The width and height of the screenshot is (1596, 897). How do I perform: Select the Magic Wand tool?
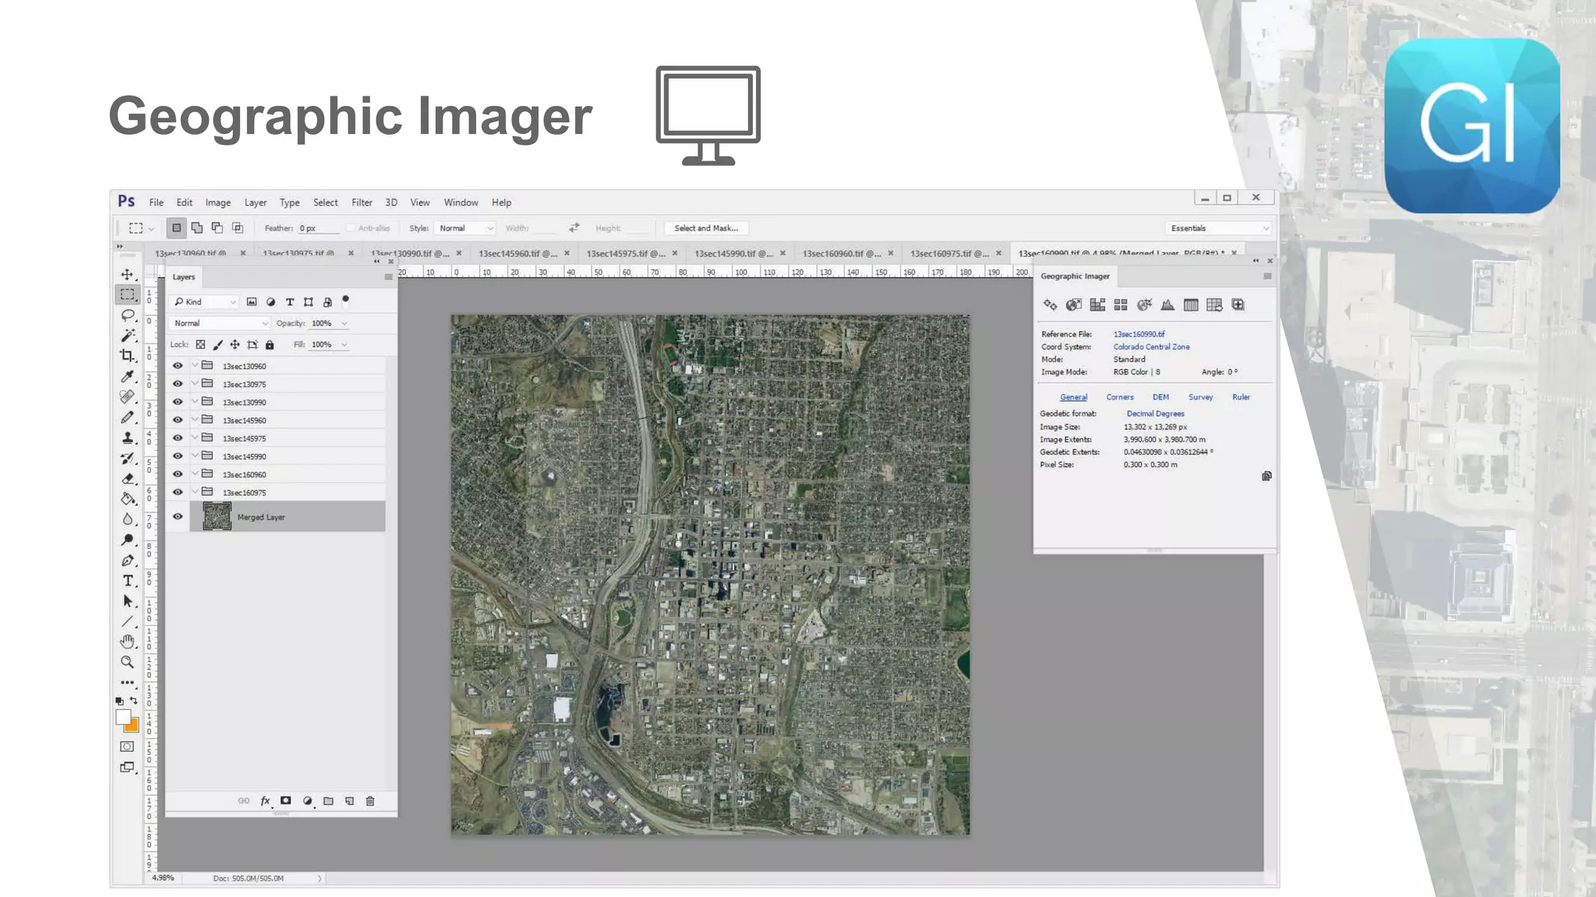click(127, 336)
